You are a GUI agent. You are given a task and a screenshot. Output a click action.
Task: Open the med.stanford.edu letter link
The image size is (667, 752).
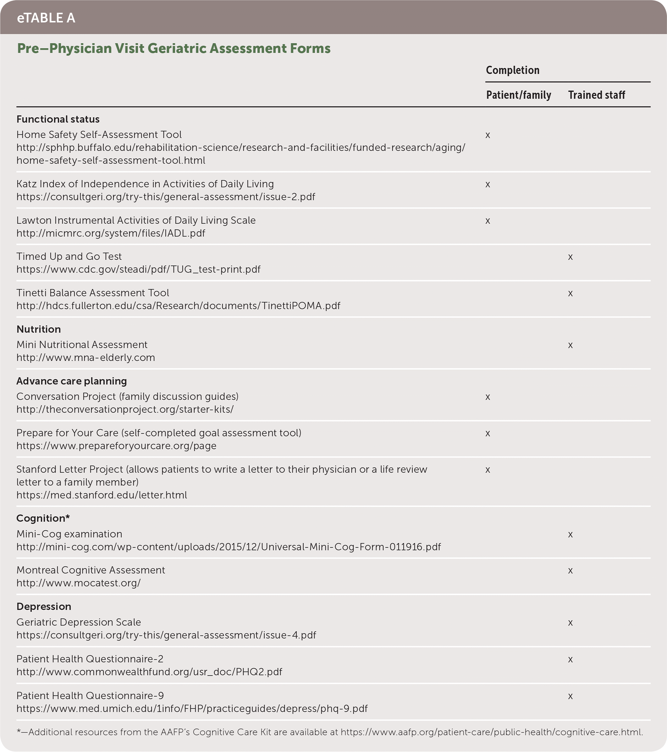coord(102,495)
